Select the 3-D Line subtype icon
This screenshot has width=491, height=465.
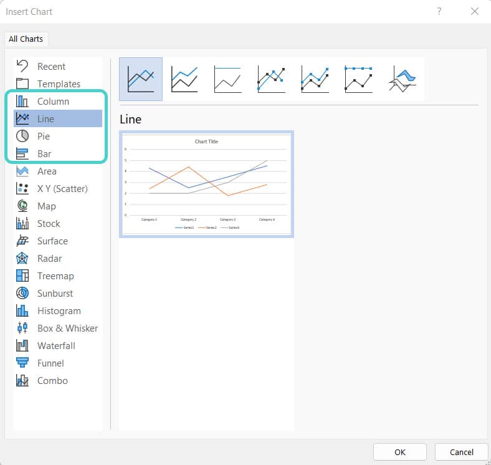pos(402,79)
